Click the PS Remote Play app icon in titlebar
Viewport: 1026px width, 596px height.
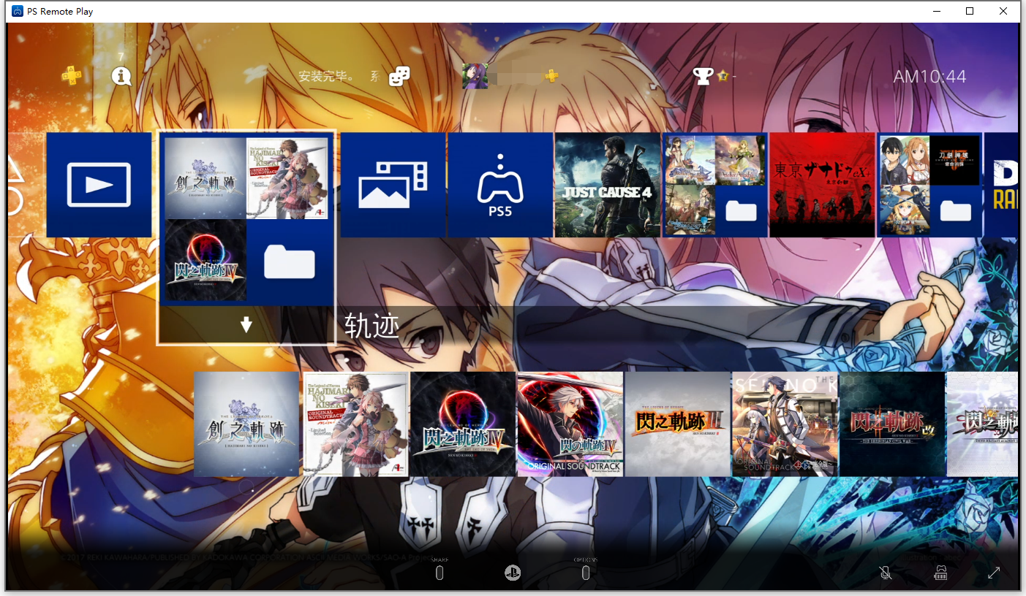click(x=17, y=11)
